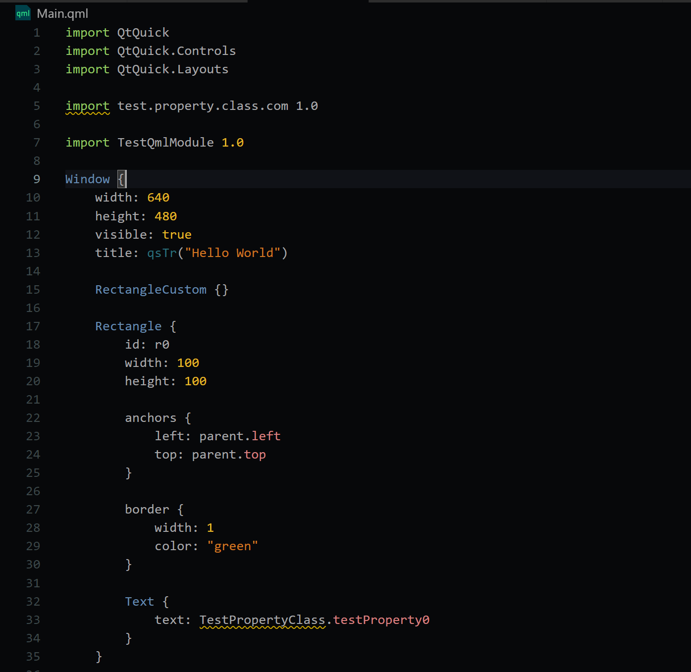Screen dimensions: 691x672
Task: Click the qml file icon beside Main.qml
Action: pos(23,13)
